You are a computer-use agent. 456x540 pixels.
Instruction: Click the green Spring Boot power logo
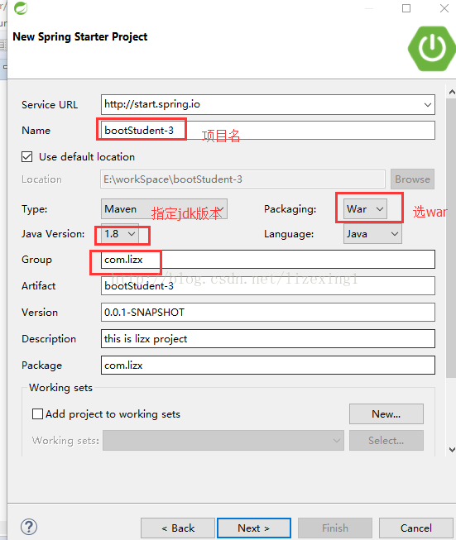click(431, 49)
